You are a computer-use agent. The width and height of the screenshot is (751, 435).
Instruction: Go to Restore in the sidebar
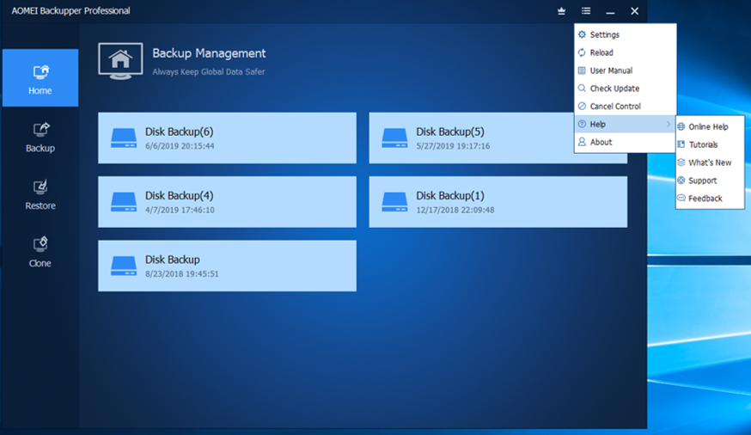tap(40, 194)
